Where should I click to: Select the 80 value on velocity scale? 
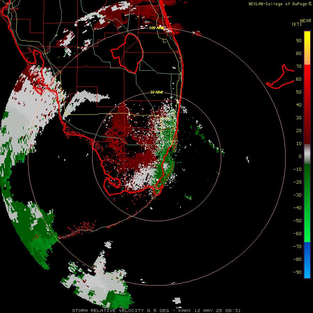point(299,53)
